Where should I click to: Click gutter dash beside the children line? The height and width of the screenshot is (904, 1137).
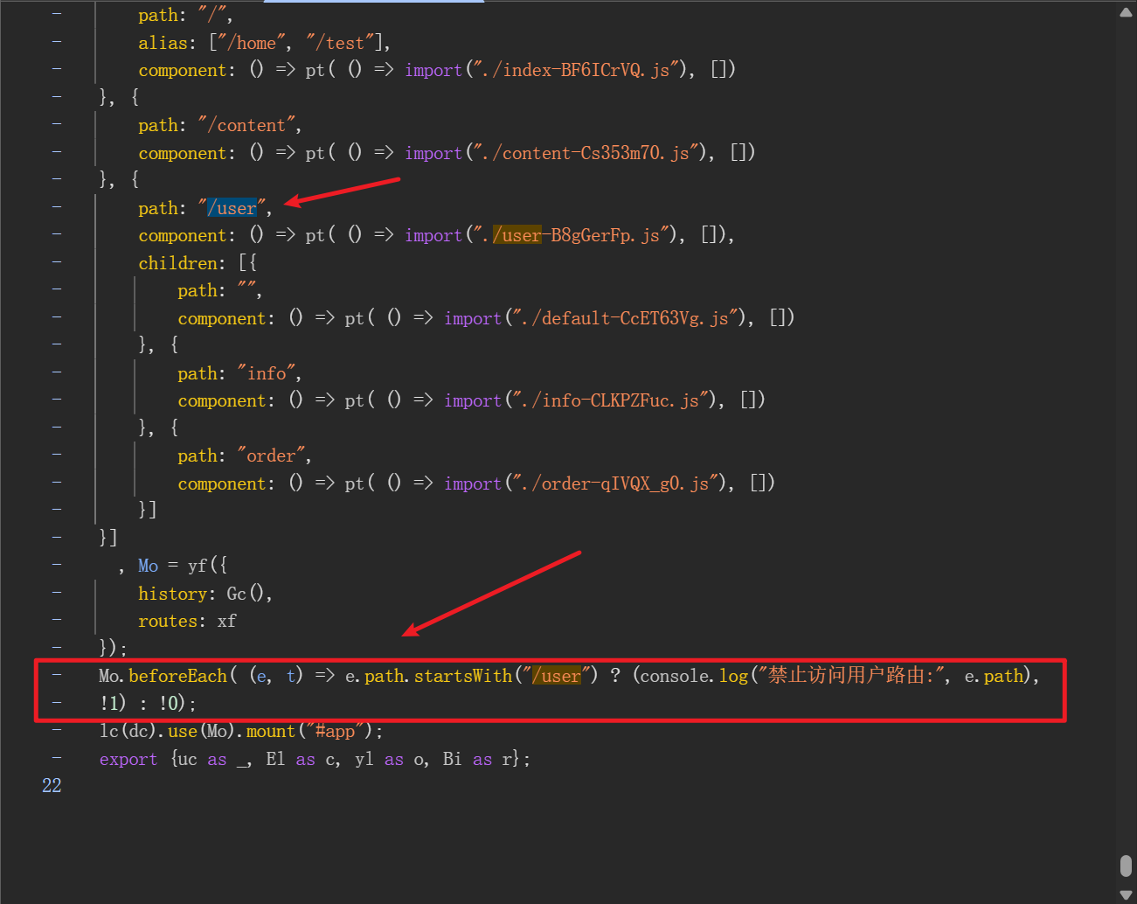coord(57,261)
